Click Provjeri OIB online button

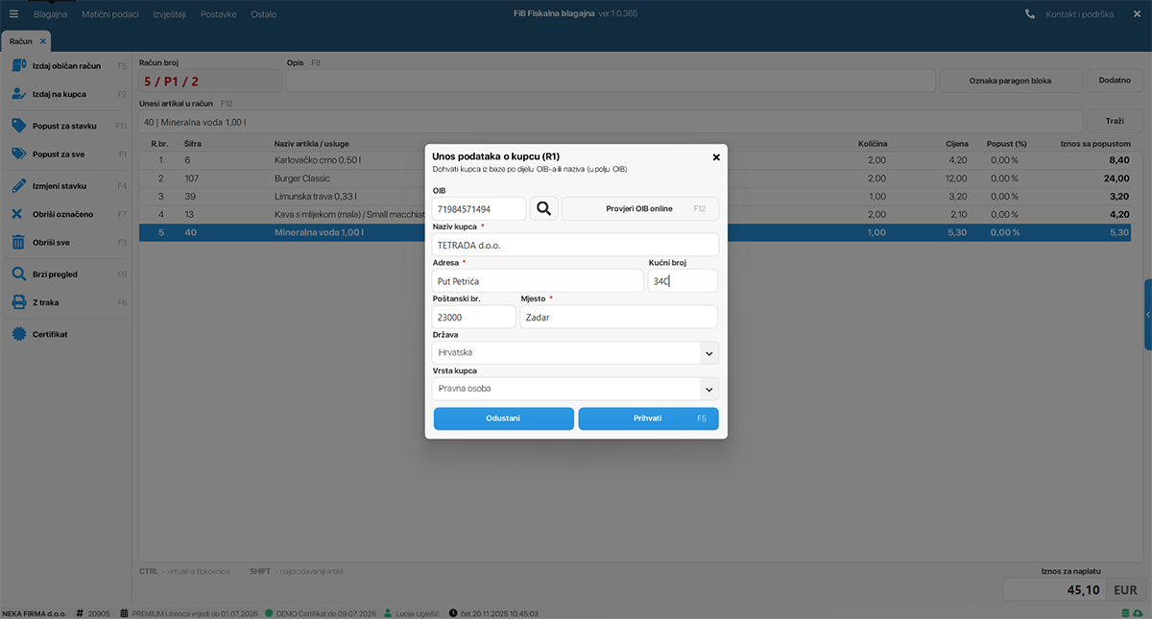tap(639, 208)
